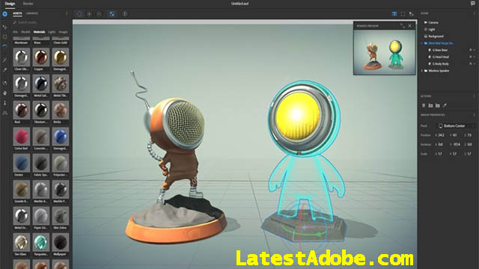This screenshot has height=269, width=479.
Task: Click the Position X value field
Action: click(441, 135)
